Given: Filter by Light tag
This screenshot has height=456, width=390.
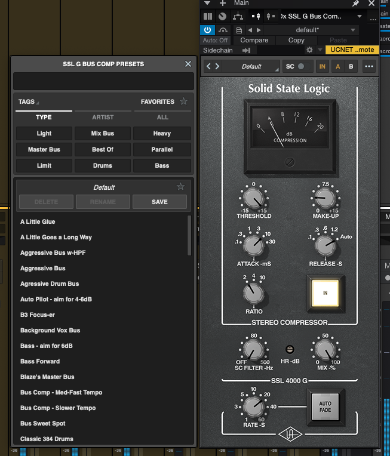Looking at the screenshot, I should click(44, 134).
